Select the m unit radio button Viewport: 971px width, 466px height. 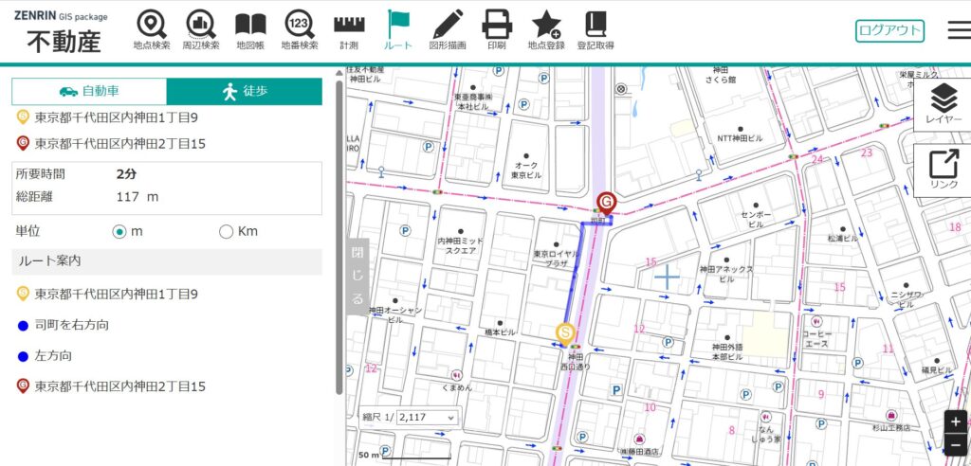click(119, 231)
